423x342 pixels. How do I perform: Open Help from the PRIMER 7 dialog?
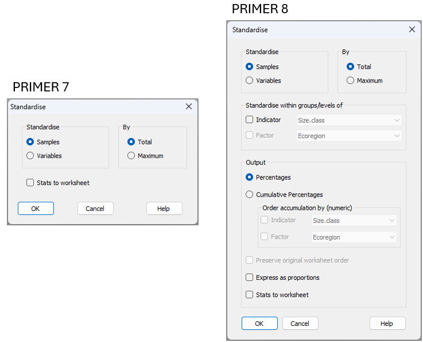pyautogui.click(x=164, y=208)
